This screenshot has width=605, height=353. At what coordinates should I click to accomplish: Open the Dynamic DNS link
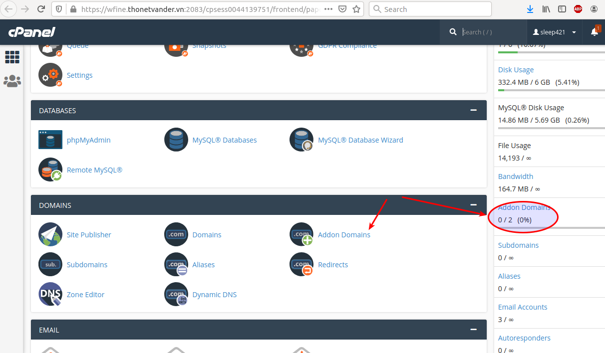coord(215,295)
